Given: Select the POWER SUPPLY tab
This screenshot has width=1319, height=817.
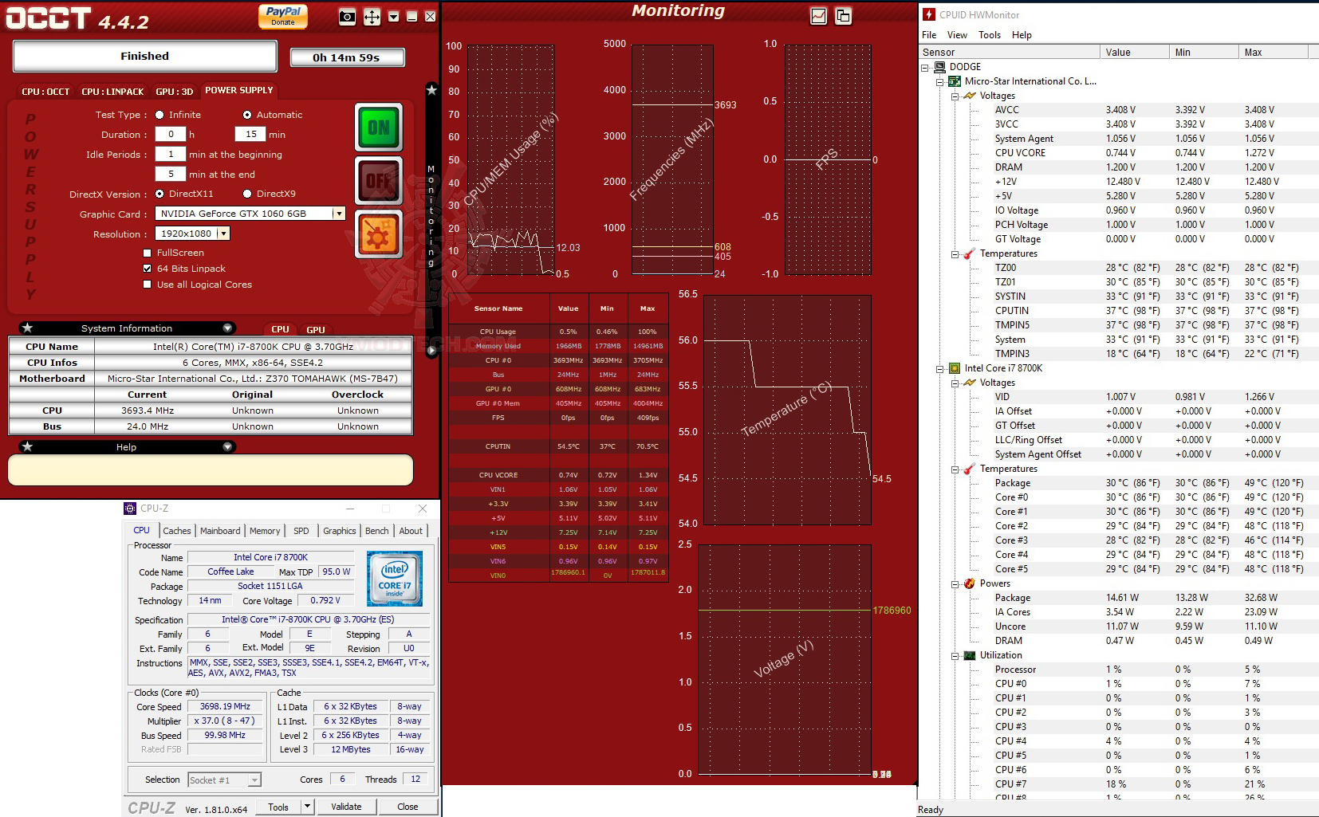Looking at the screenshot, I should coord(239,91).
